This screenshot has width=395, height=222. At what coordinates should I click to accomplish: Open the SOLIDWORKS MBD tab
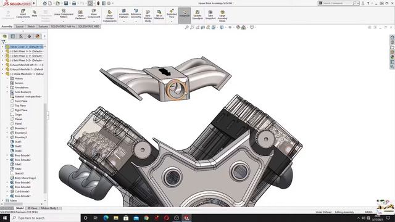[x=89, y=27]
